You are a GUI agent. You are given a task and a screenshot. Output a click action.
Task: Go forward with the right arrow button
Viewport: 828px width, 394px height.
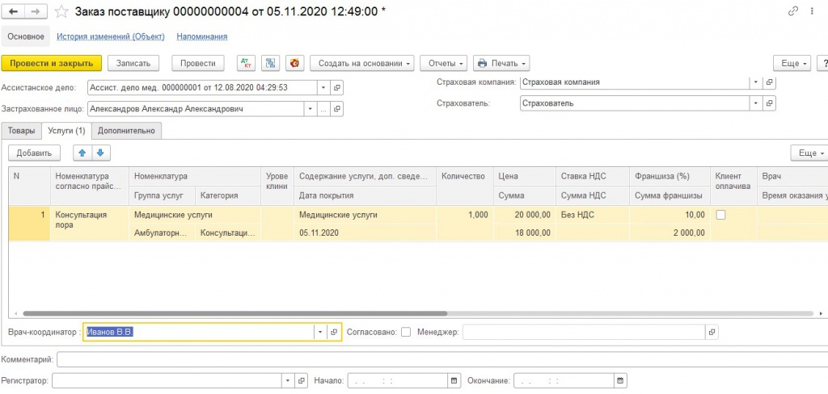point(36,11)
